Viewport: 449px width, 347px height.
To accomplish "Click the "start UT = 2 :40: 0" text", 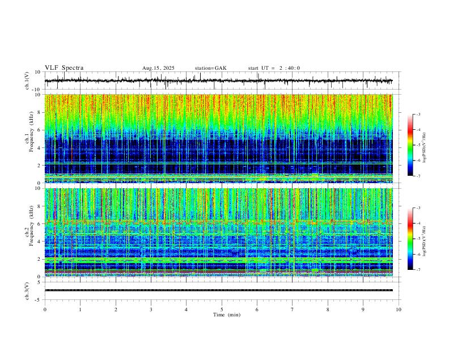I will [x=274, y=68].
